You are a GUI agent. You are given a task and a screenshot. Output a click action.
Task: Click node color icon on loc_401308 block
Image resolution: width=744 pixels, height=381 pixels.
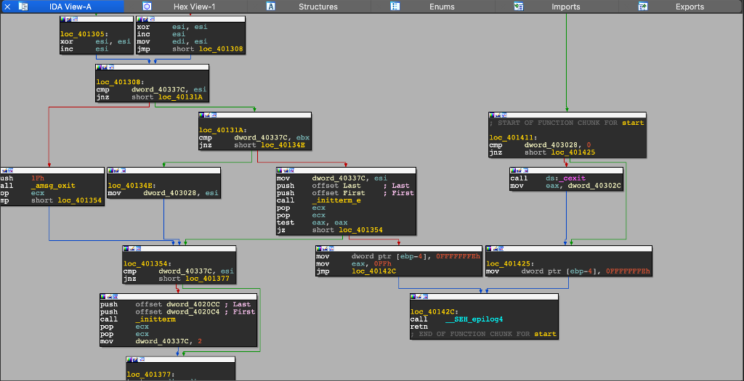click(99, 67)
